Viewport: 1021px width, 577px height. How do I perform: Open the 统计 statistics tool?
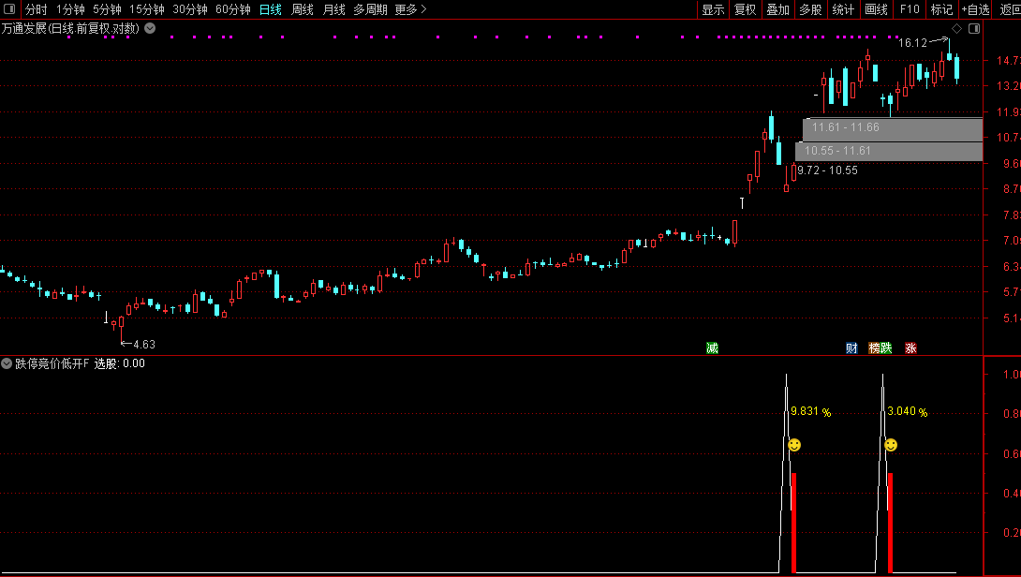[x=843, y=9]
